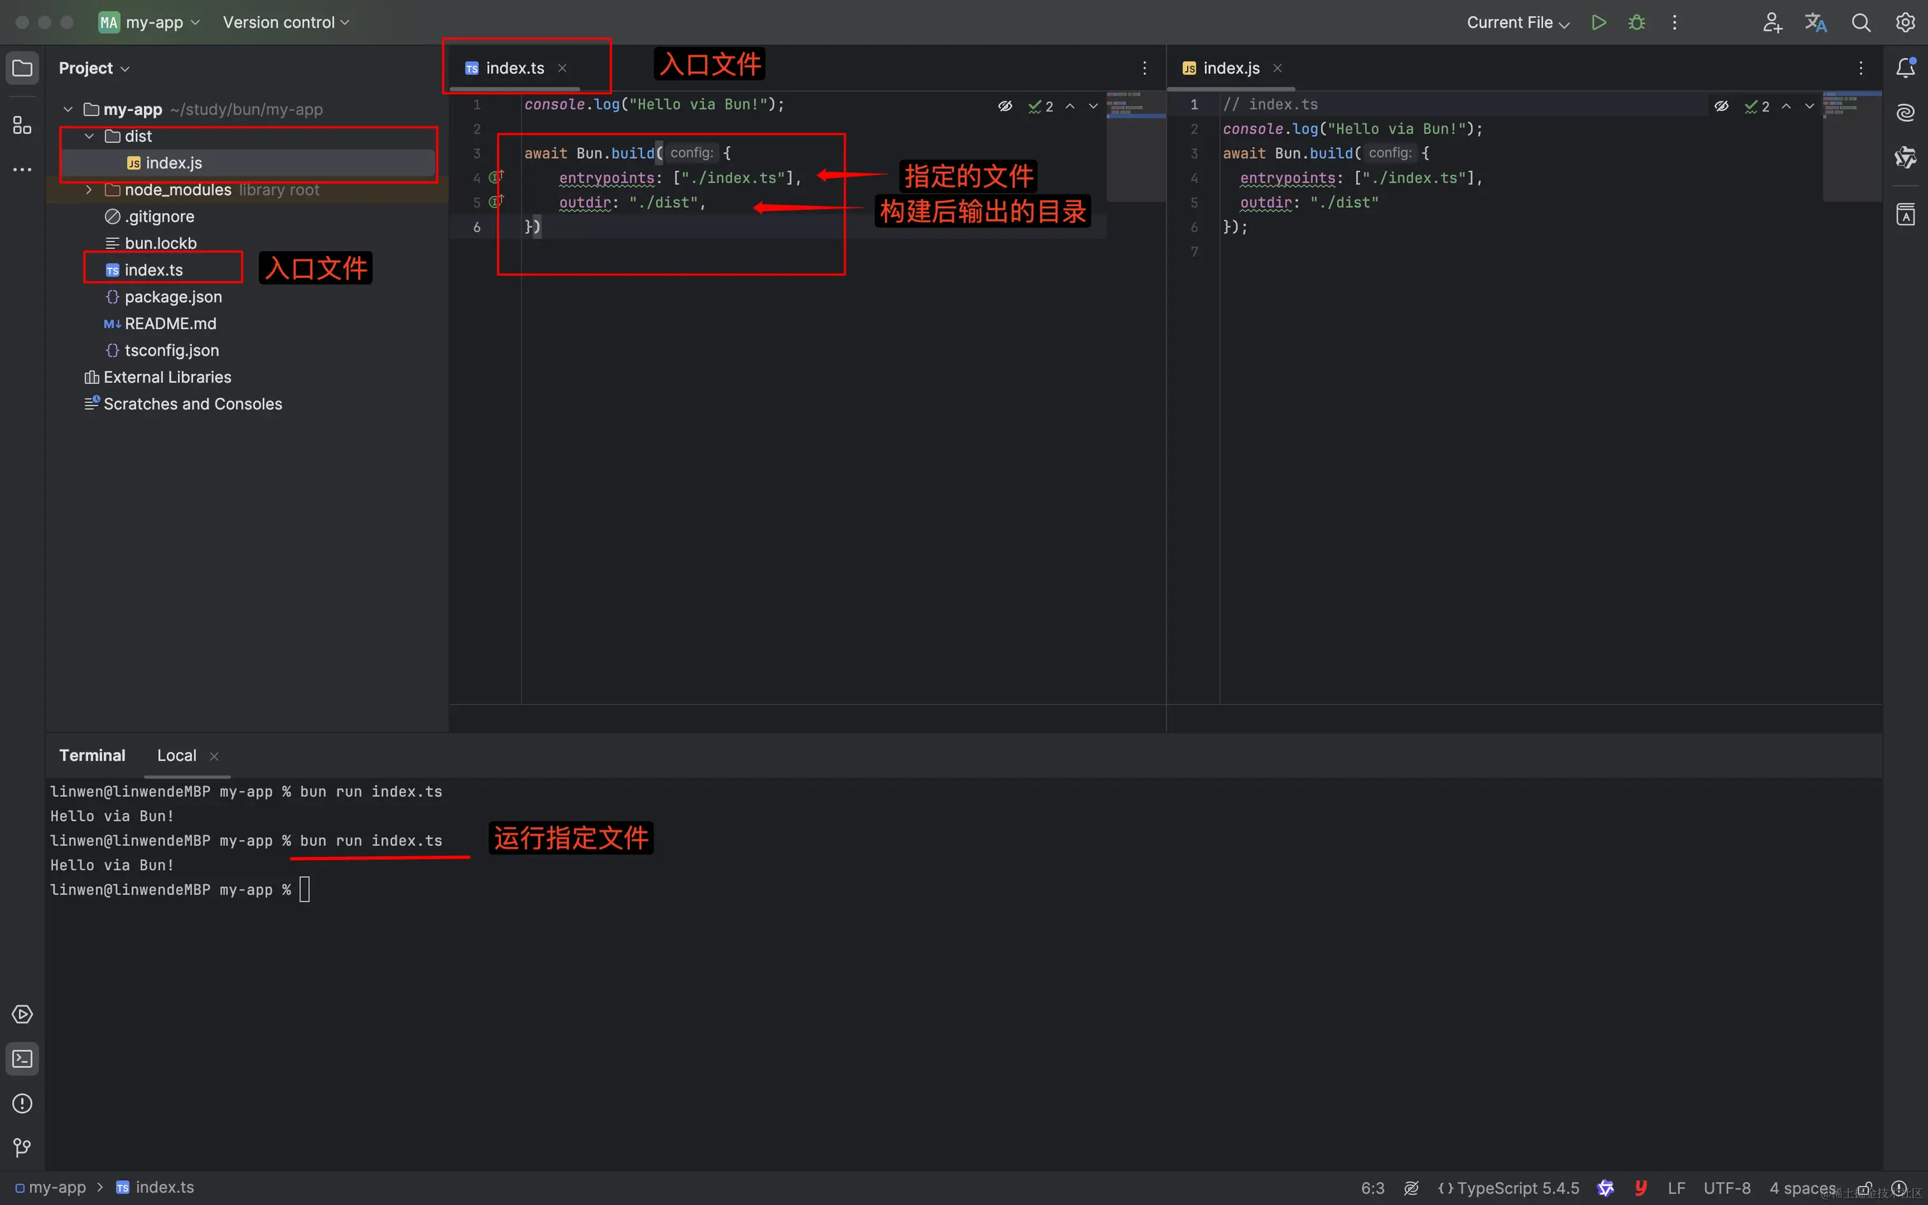Collapse the dist folder

pos(89,136)
